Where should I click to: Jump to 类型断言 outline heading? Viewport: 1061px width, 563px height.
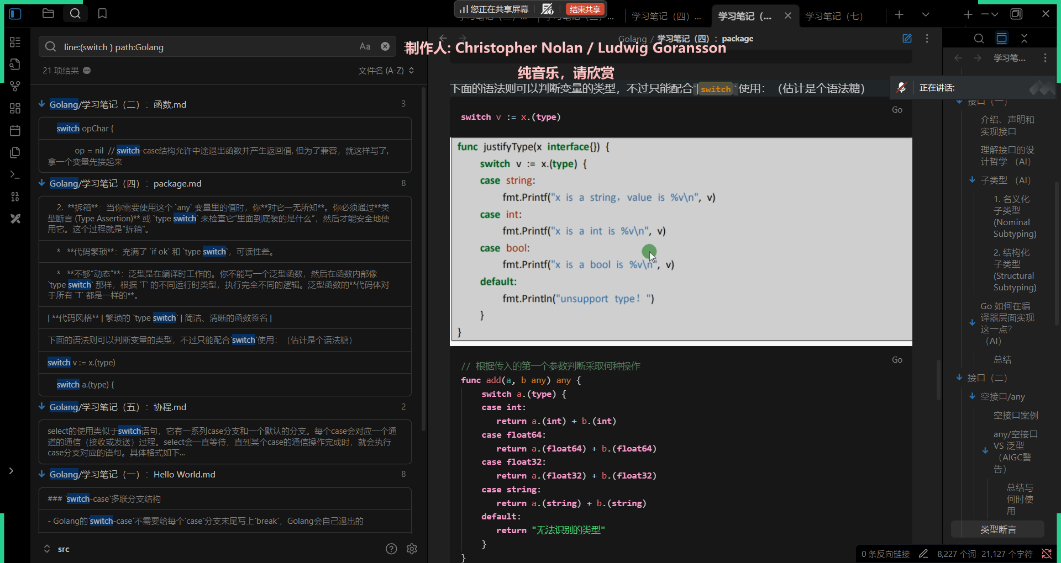(x=998, y=529)
